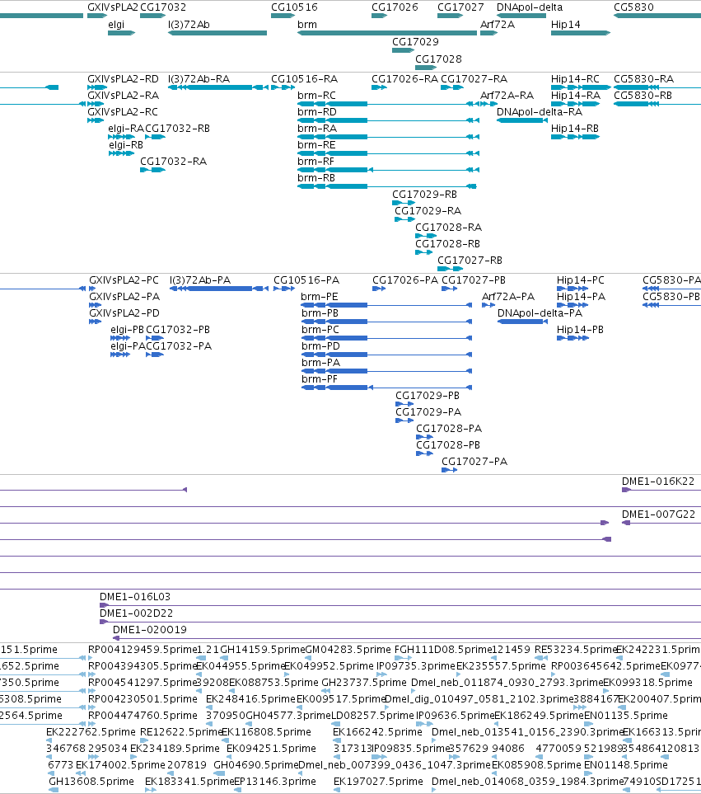Click protein label CG17029-PA

428,411
